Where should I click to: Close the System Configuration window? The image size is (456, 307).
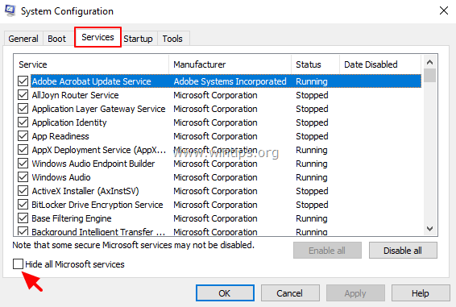[x=444, y=10]
